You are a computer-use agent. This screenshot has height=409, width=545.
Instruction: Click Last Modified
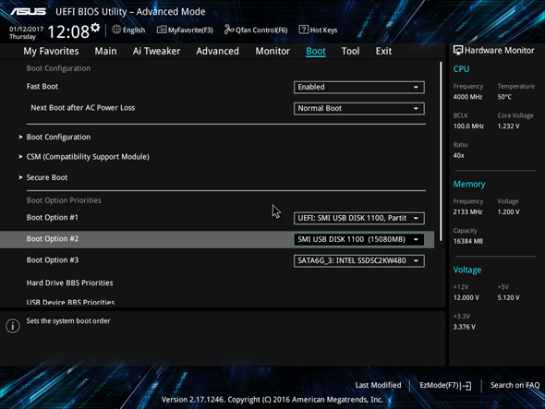pyautogui.click(x=378, y=385)
